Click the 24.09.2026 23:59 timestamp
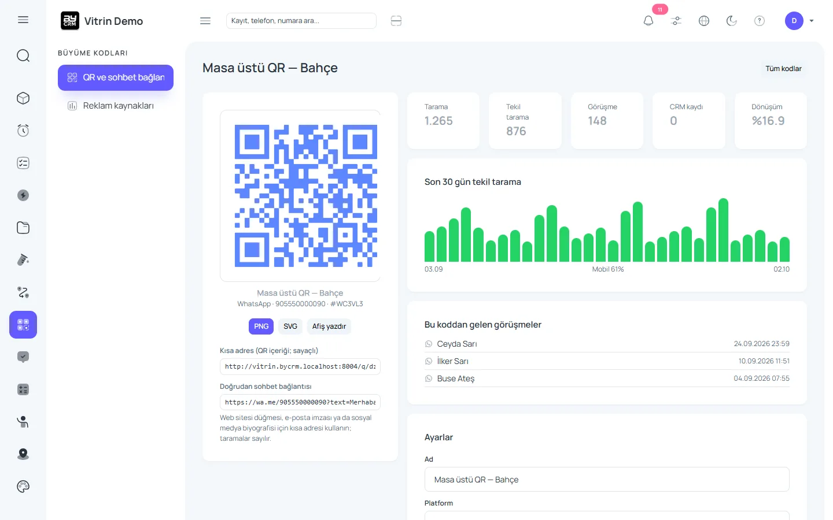Screen dimensions: 833x520 click(x=761, y=344)
